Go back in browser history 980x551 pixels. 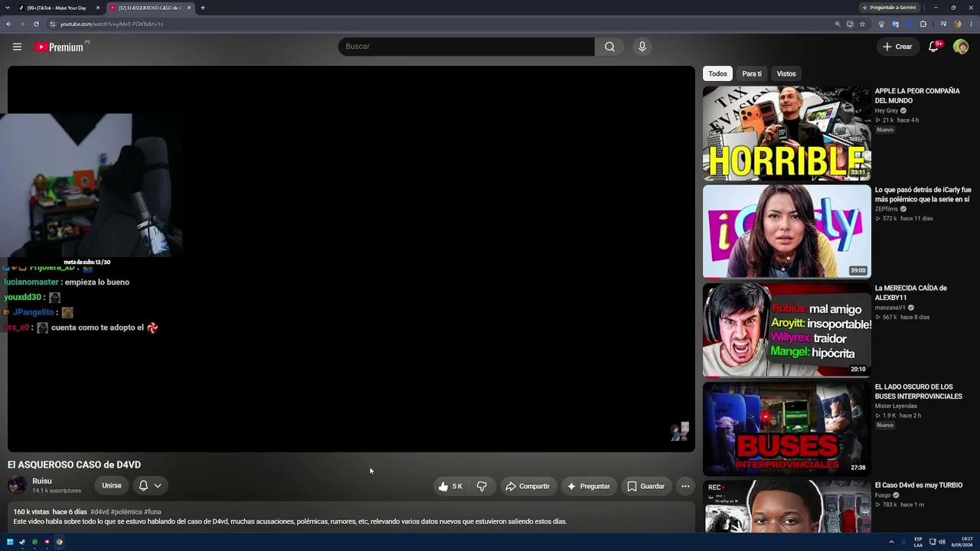click(8, 24)
